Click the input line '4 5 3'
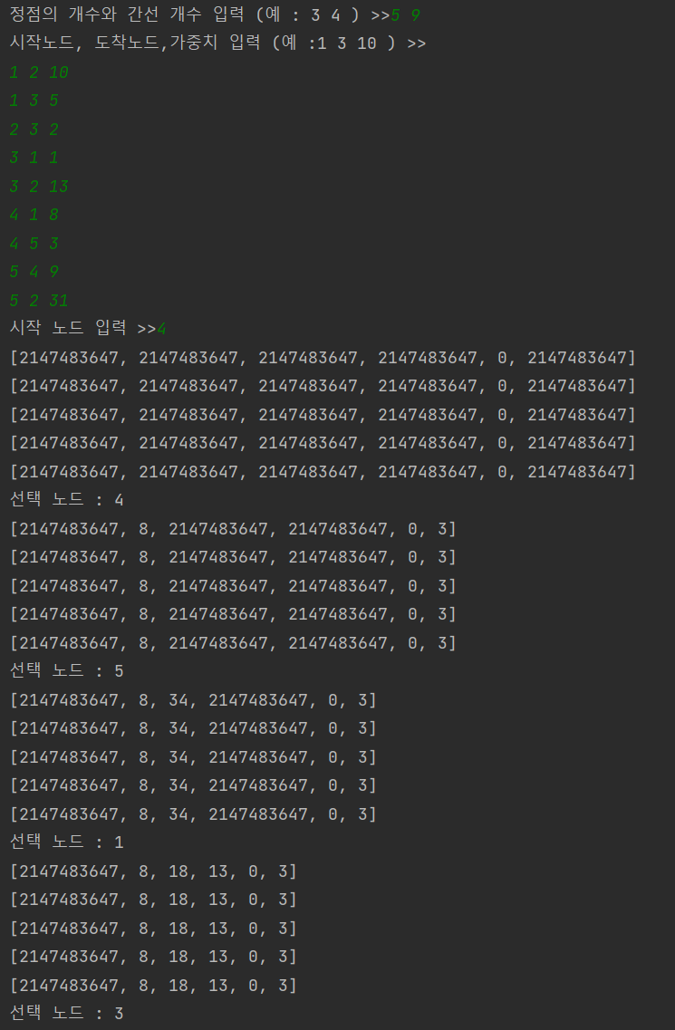The width and height of the screenshot is (675, 1030). (x=34, y=244)
